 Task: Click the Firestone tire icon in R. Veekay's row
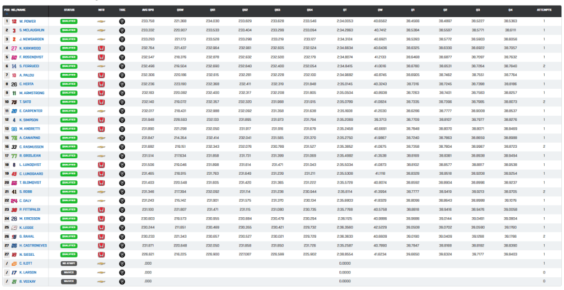(122, 281)
